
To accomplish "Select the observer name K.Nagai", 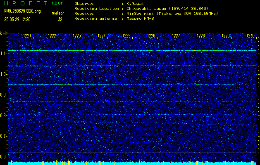I will click(x=135, y=3).
